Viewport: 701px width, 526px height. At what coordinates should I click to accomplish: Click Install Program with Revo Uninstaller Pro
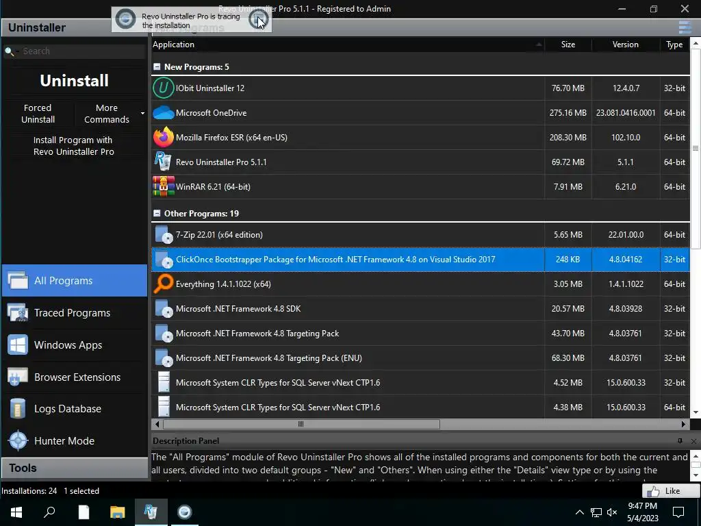point(74,146)
